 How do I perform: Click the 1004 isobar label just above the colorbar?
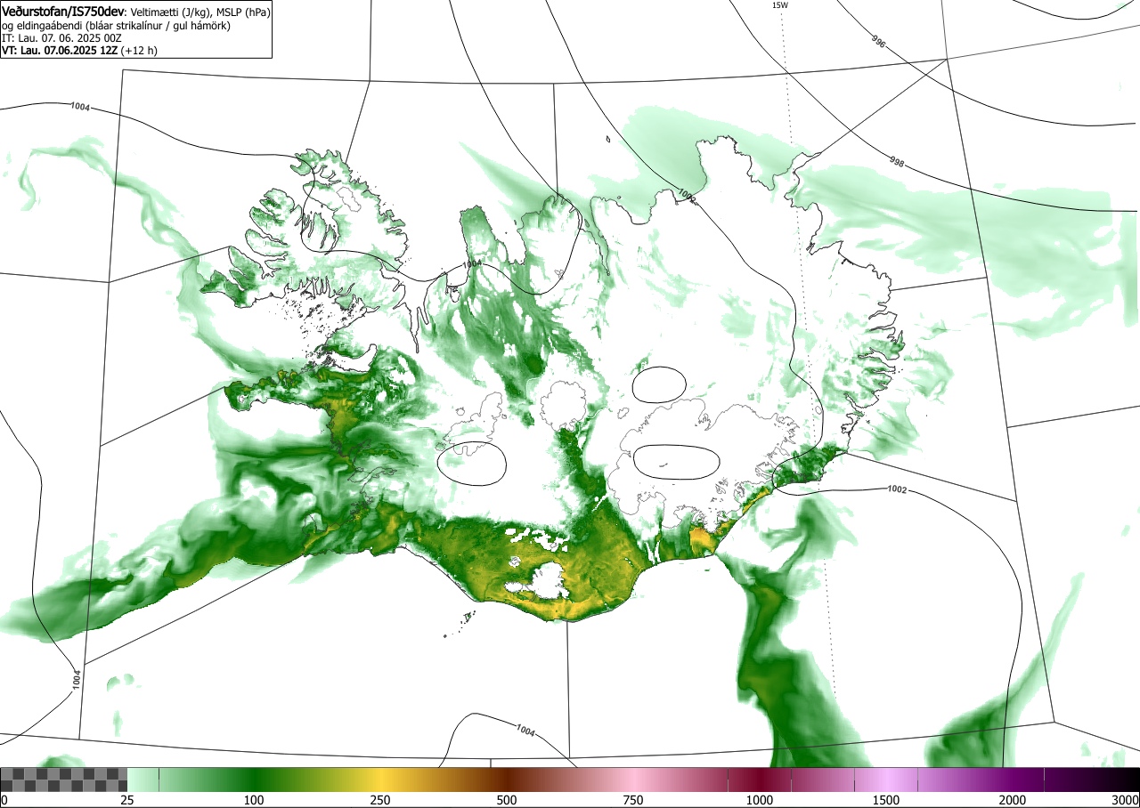coord(525,731)
